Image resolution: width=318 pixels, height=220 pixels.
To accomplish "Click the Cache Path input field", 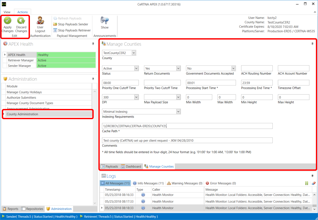I will coord(187,126).
